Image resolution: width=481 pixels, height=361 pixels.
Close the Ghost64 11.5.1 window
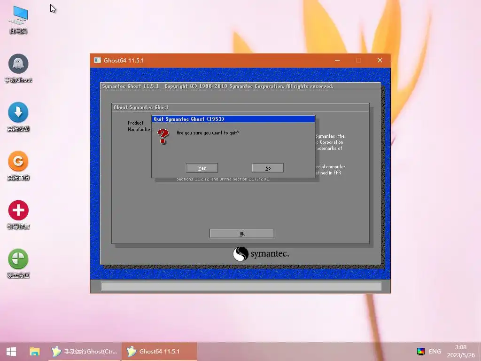coord(380,61)
